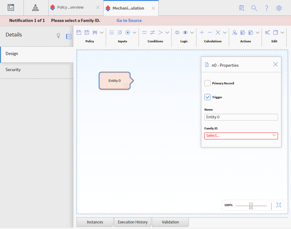291x229 pixels.
Task: Click the copy icon in Edit group
Action: click(x=276, y=32)
